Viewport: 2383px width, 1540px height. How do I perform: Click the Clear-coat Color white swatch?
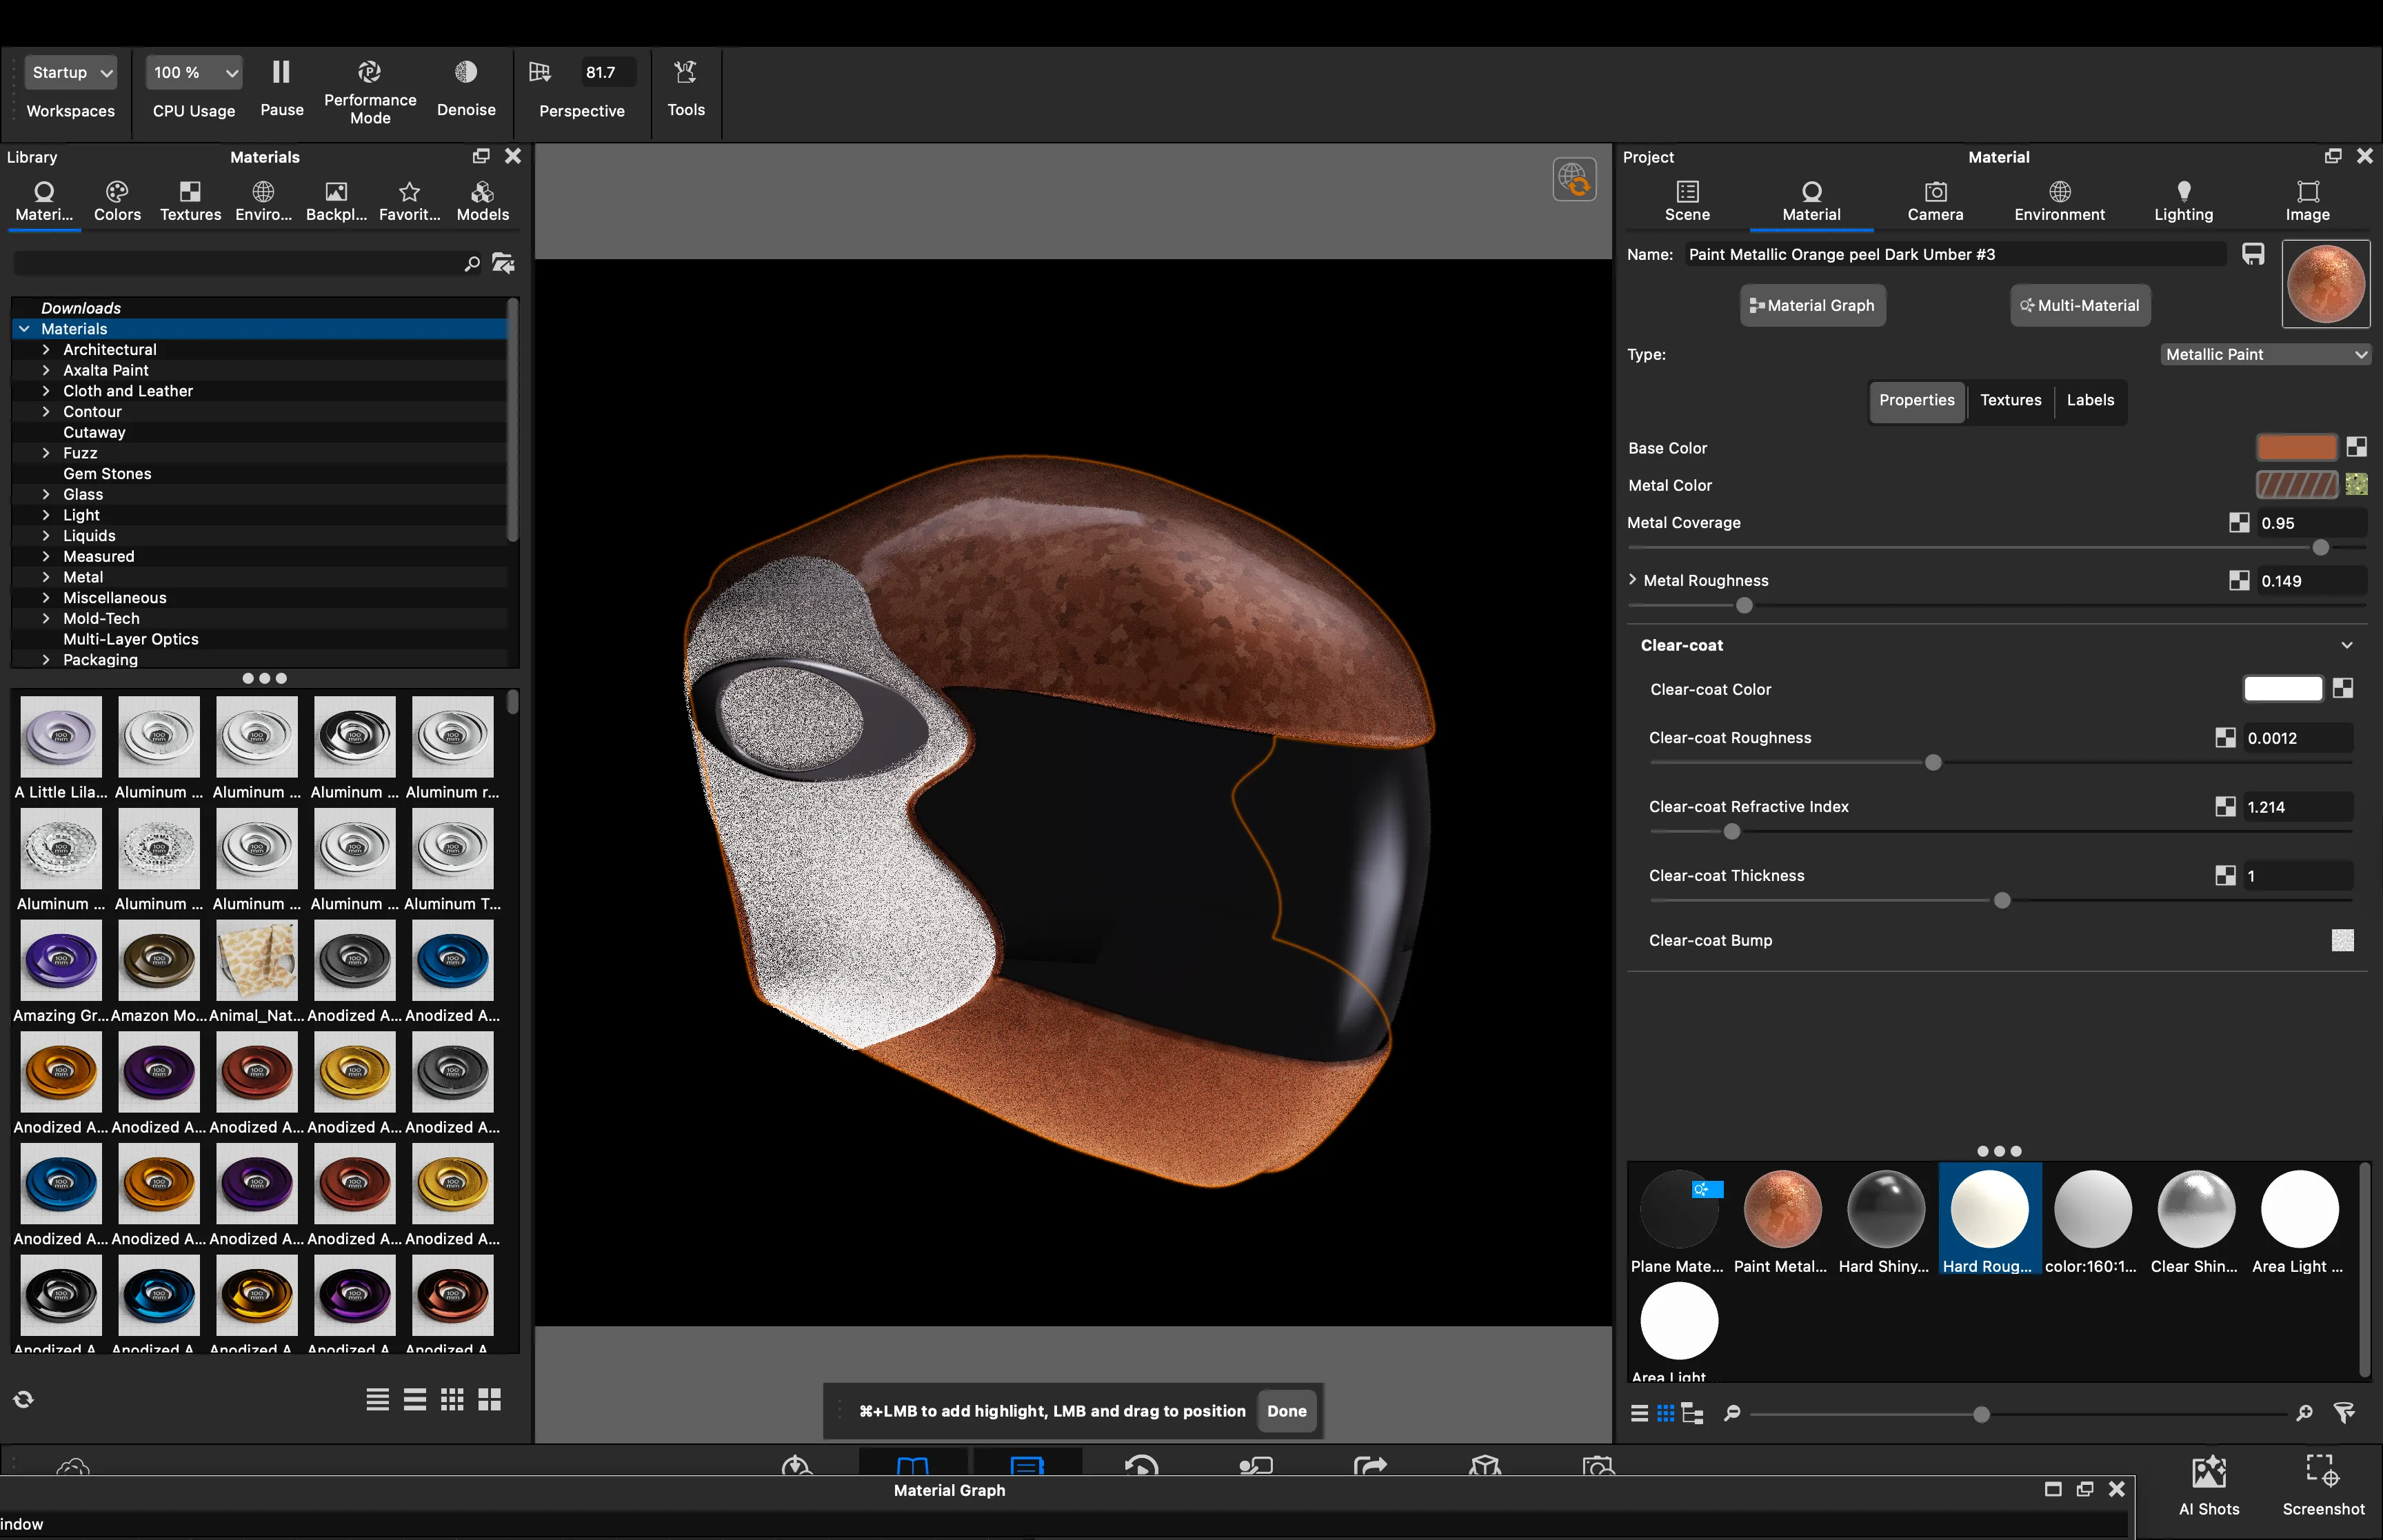(2282, 689)
